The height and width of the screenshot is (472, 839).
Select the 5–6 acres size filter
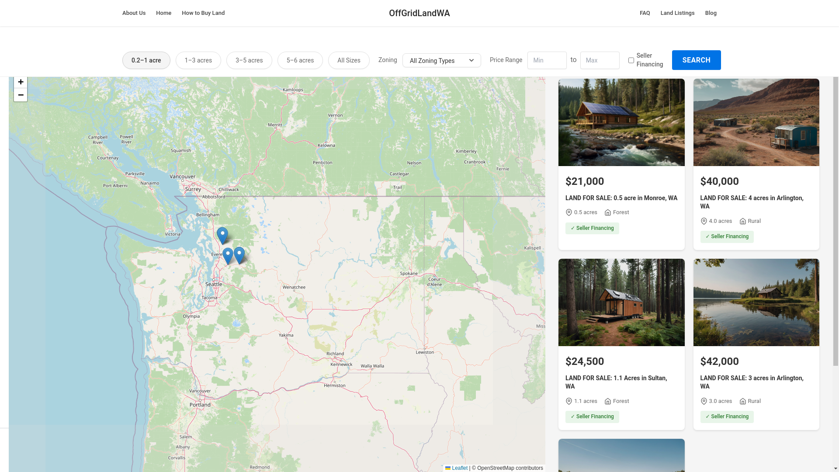pyautogui.click(x=300, y=60)
